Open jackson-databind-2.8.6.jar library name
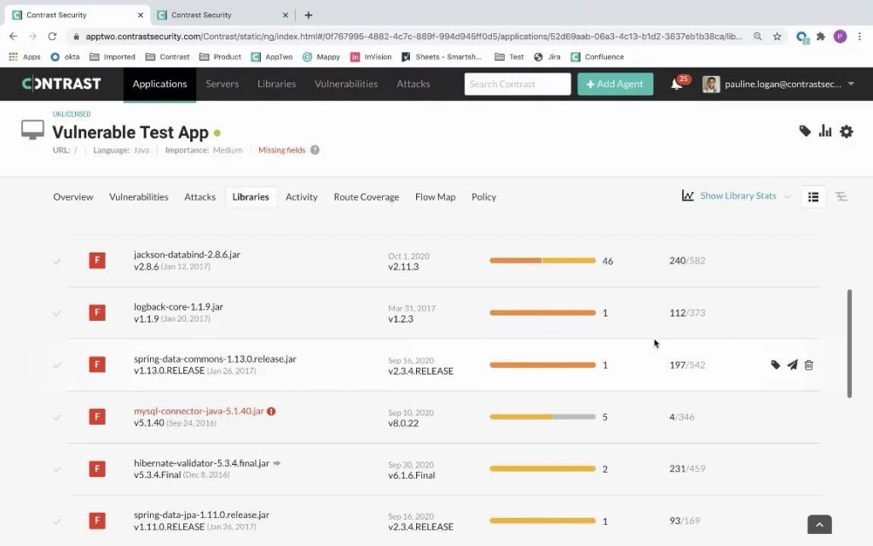This screenshot has width=873, height=546. [187, 254]
